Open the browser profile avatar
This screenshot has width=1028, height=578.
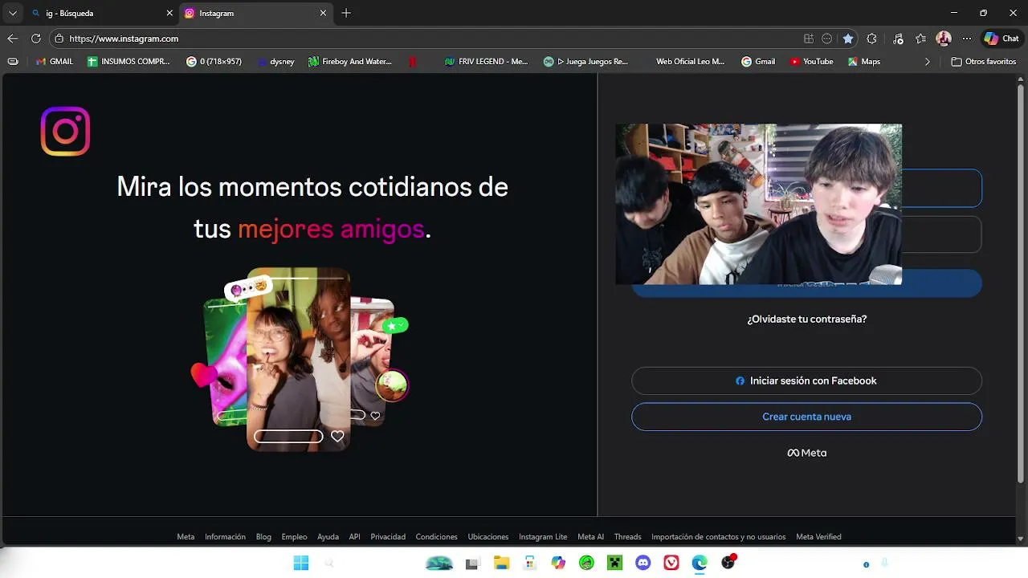[944, 39]
